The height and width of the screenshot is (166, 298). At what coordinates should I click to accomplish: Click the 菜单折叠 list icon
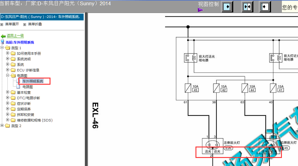(x=24, y=24)
